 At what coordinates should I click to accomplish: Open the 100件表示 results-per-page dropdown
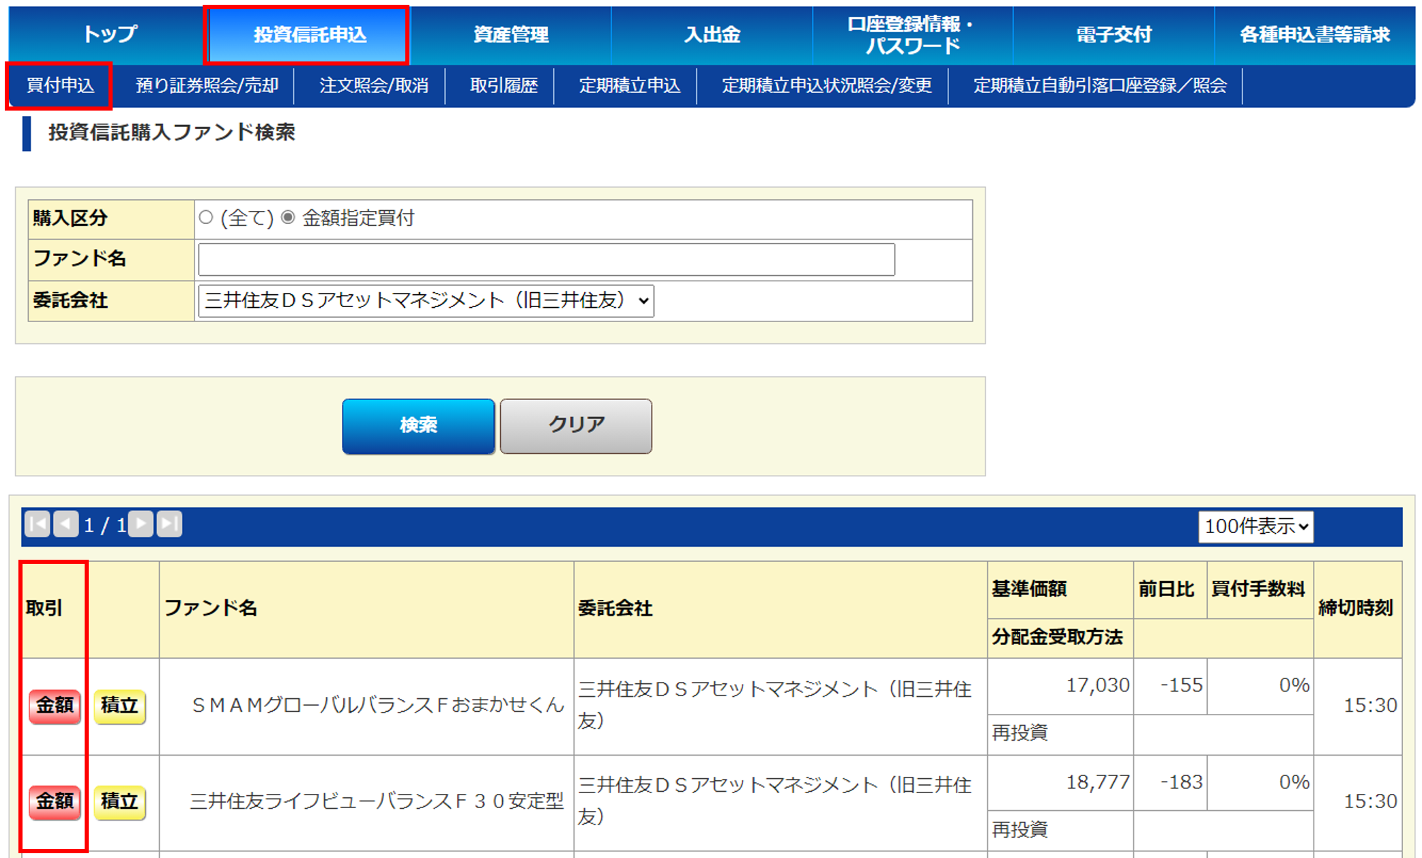[x=1256, y=526]
